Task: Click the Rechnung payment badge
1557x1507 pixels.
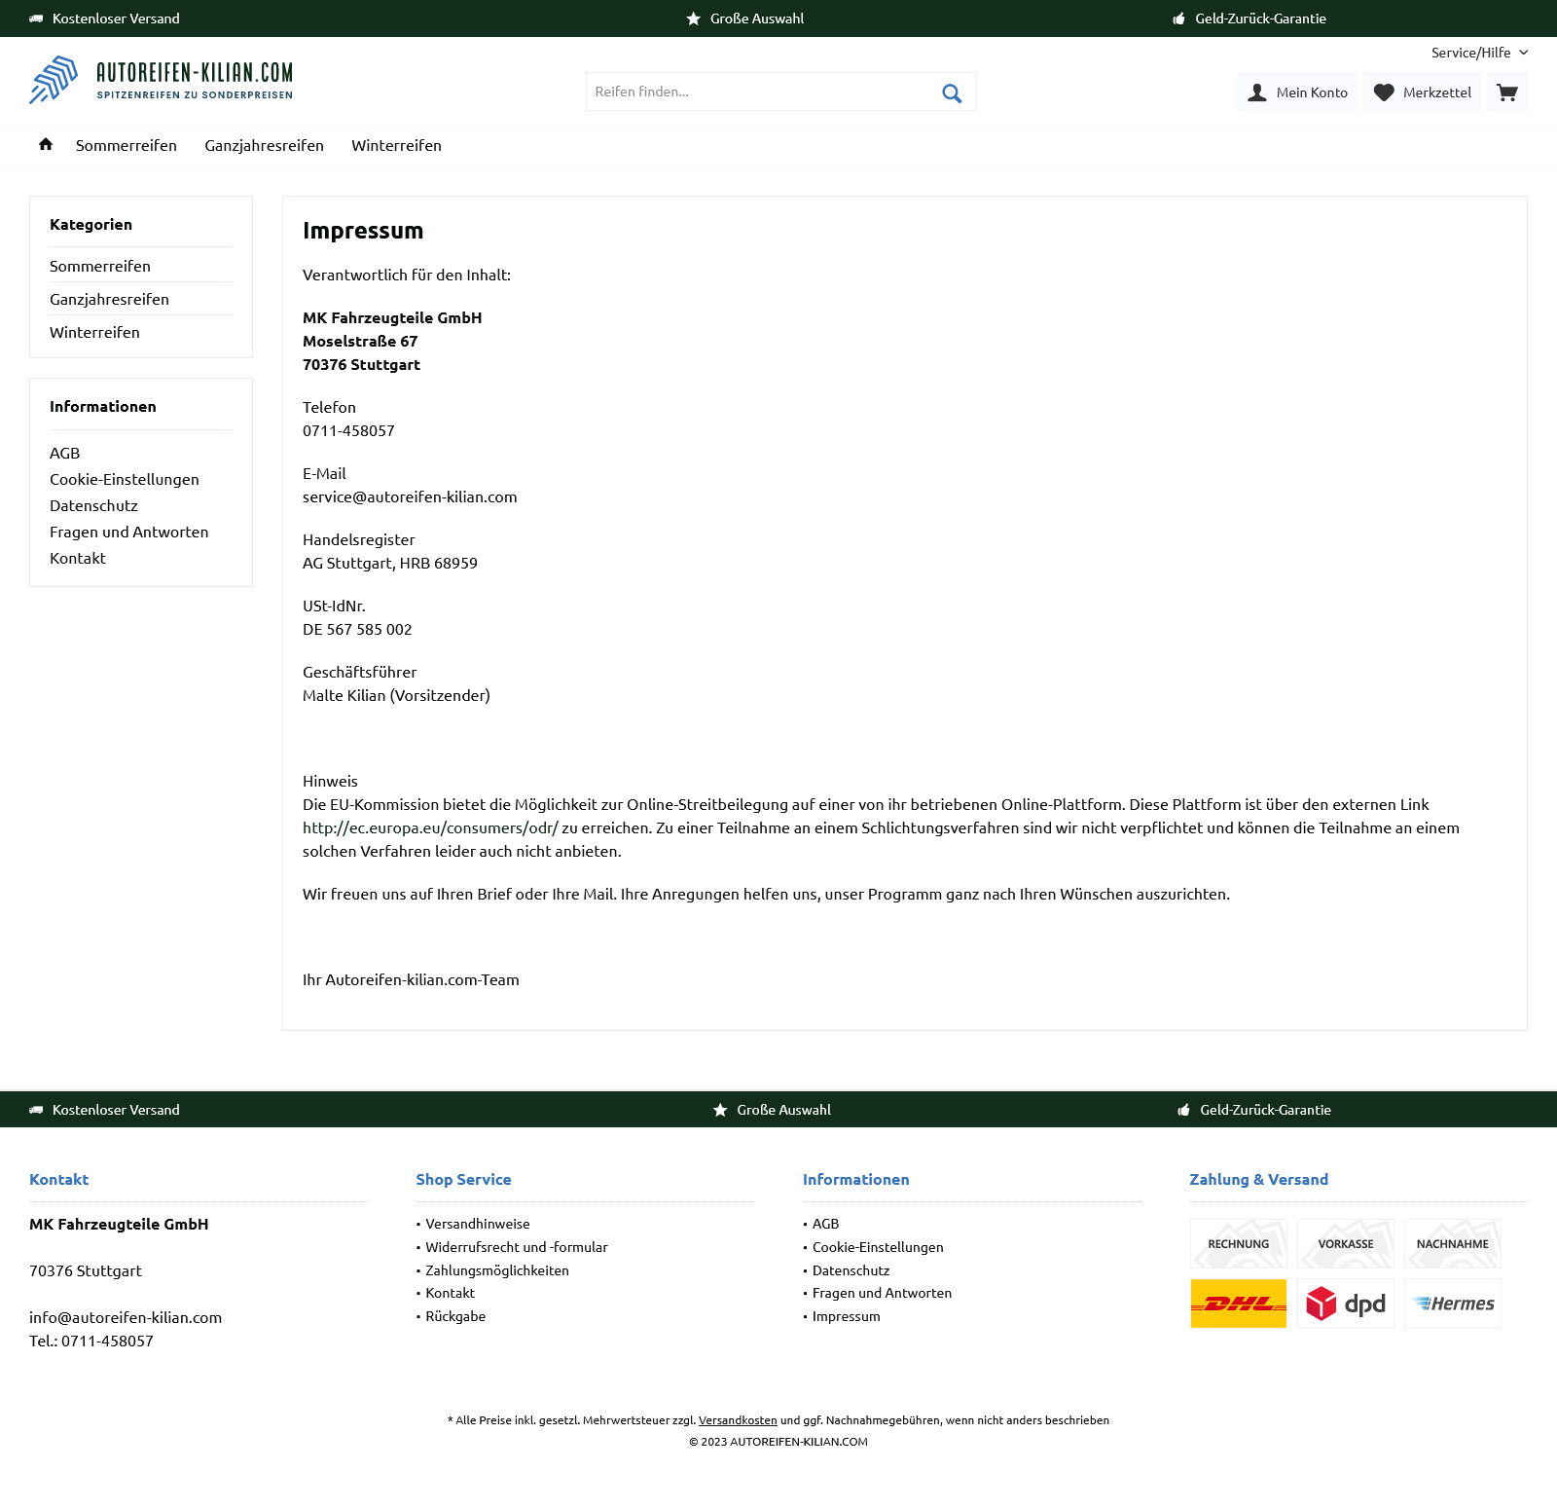Action: [1239, 1243]
